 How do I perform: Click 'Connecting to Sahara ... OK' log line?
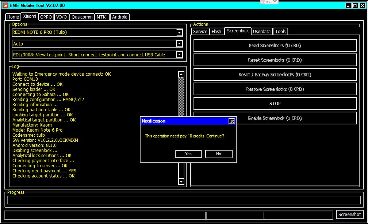[41, 94]
